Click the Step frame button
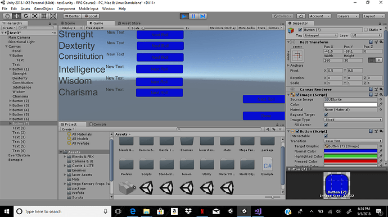The image size is (388, 217). point(202,16)
